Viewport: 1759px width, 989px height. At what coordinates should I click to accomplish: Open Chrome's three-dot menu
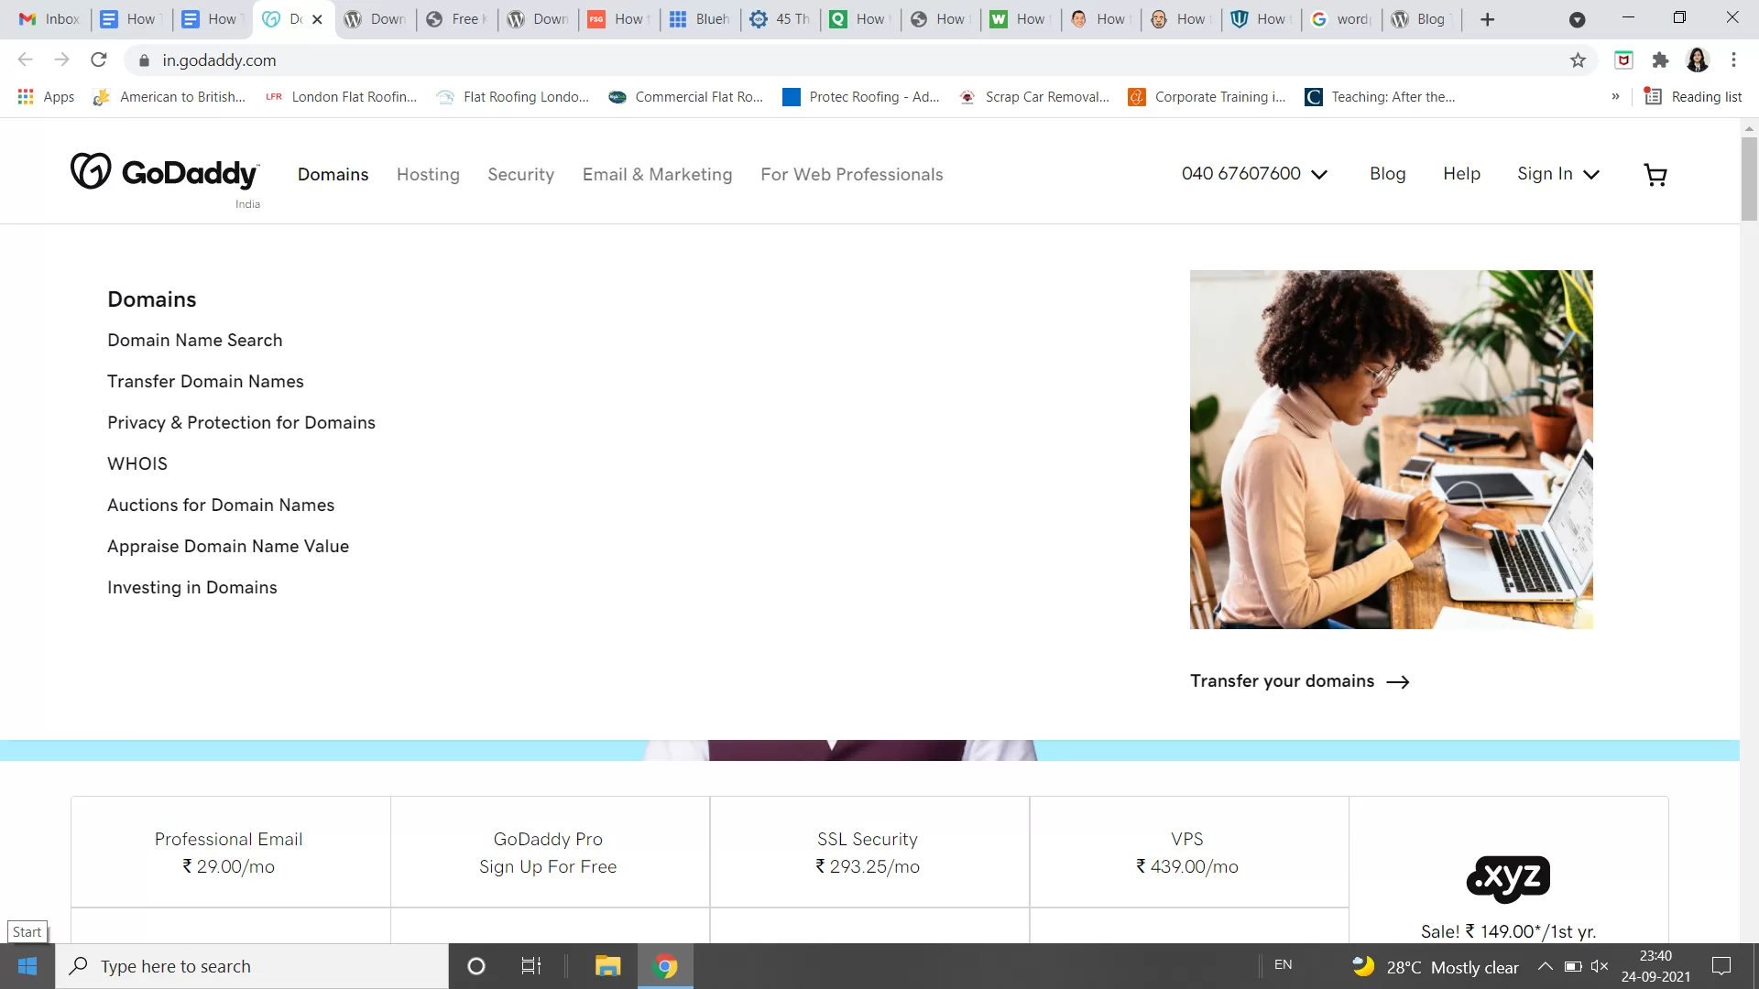coord(1733,60)
